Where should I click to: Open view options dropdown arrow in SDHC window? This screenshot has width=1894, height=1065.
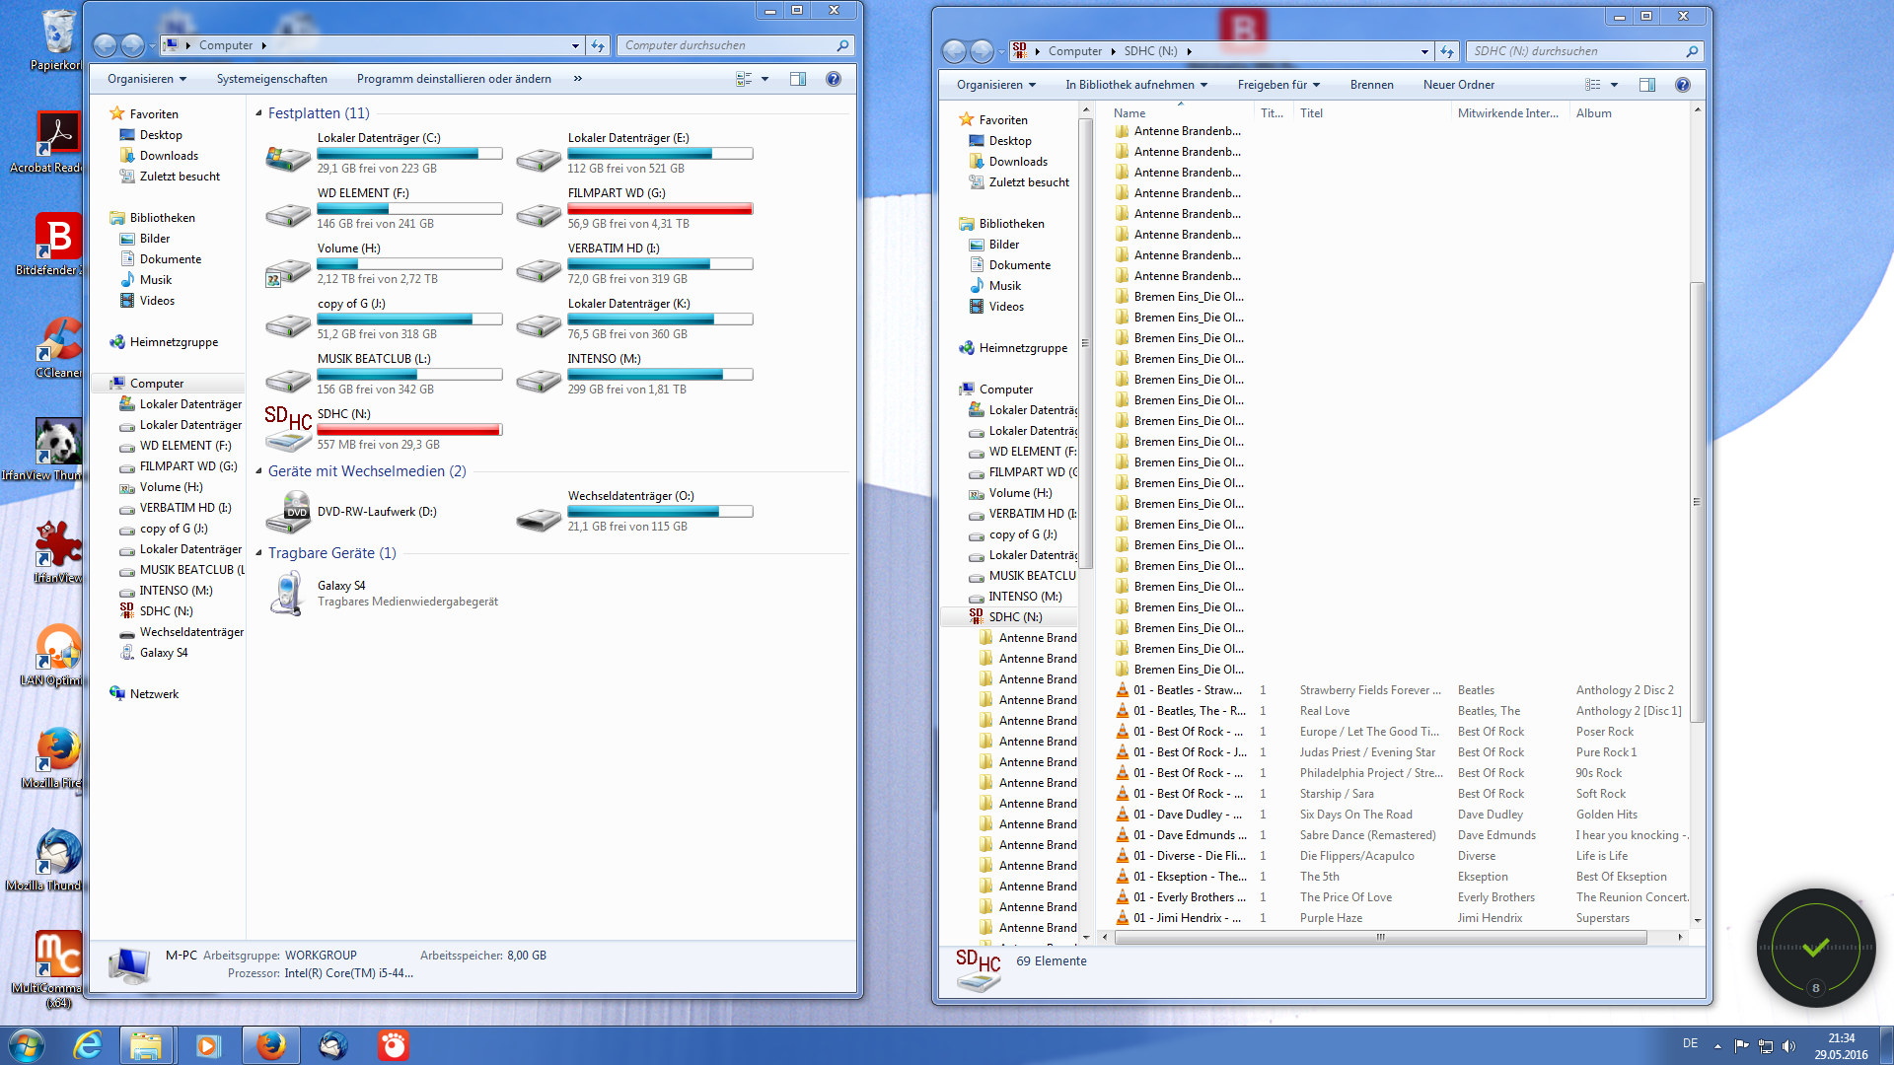[x=1615, y=85]
